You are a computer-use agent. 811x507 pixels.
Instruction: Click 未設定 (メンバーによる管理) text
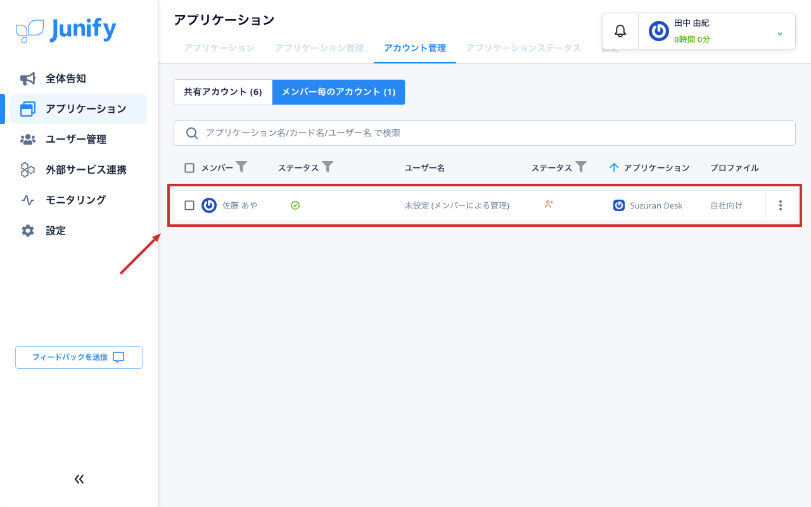(x=457, y=205)
